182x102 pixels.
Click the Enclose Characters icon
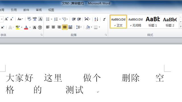[x=40, y=27]
